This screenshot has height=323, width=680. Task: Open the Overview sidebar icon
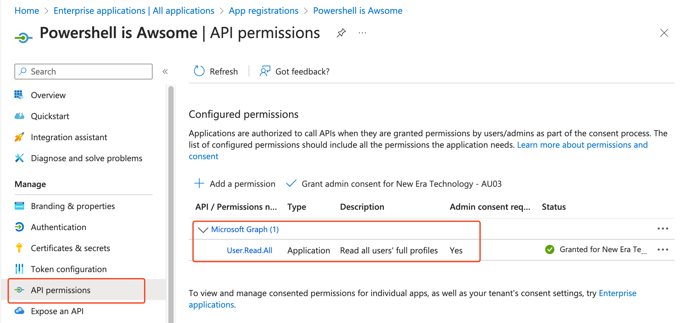(x=19, y=95)
